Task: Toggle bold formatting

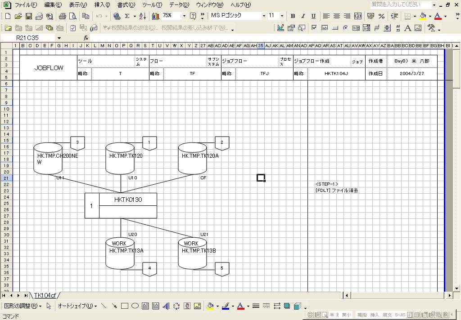Action: [293, 16]
